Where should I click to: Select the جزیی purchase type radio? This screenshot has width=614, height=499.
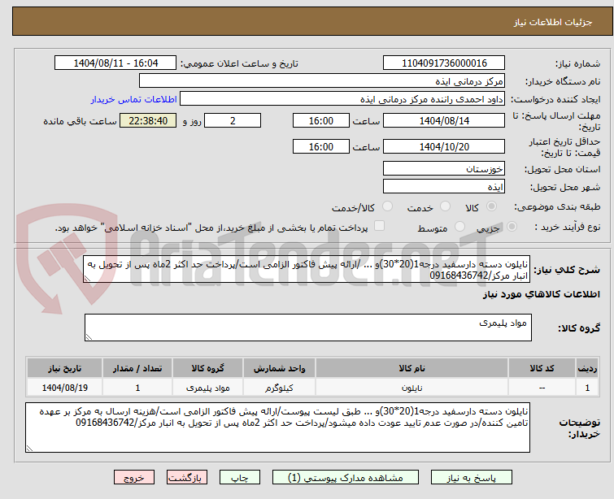[512, 227]
